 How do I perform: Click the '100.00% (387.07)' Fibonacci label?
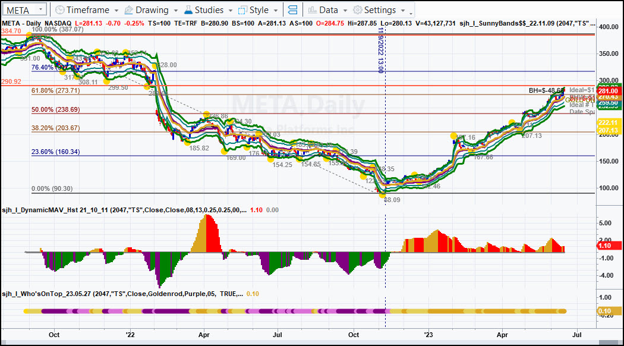point(58,30)
